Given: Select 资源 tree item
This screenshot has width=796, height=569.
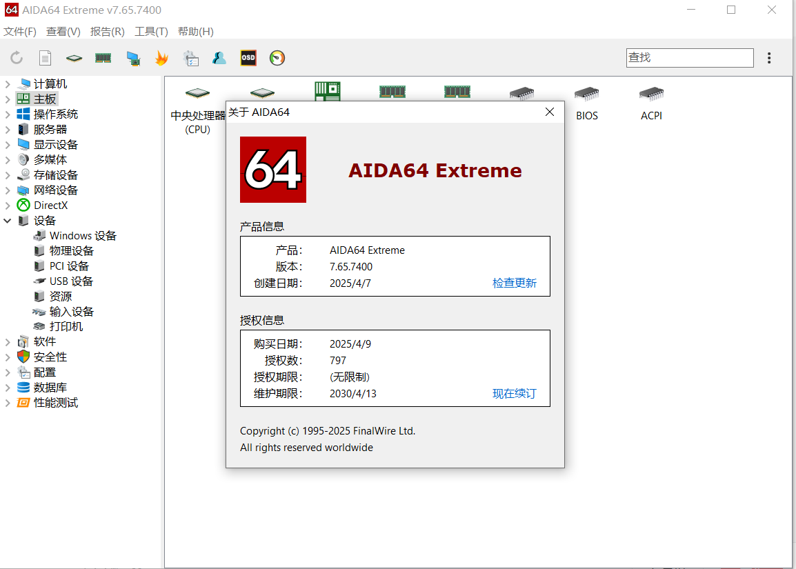Looking at the screenshot, I should (x=61, y=297).
